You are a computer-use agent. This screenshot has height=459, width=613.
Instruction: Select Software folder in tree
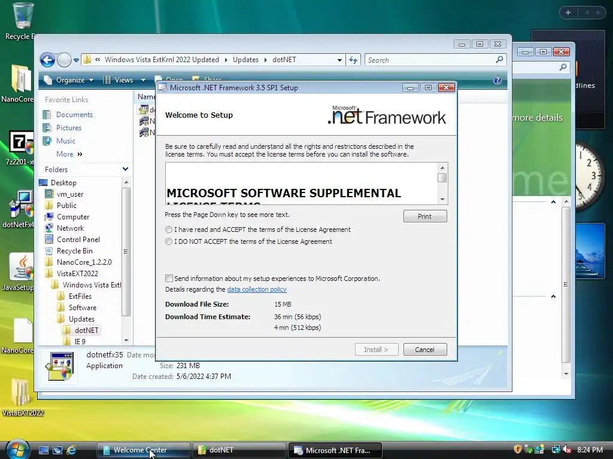pyautogui.click(x=83, y=308)
